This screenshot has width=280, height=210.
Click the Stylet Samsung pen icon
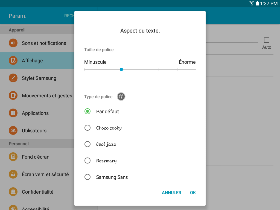pos(13,78)
